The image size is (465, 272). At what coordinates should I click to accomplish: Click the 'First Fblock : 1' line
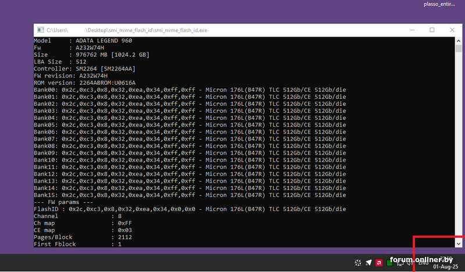(x=78, y=245)
